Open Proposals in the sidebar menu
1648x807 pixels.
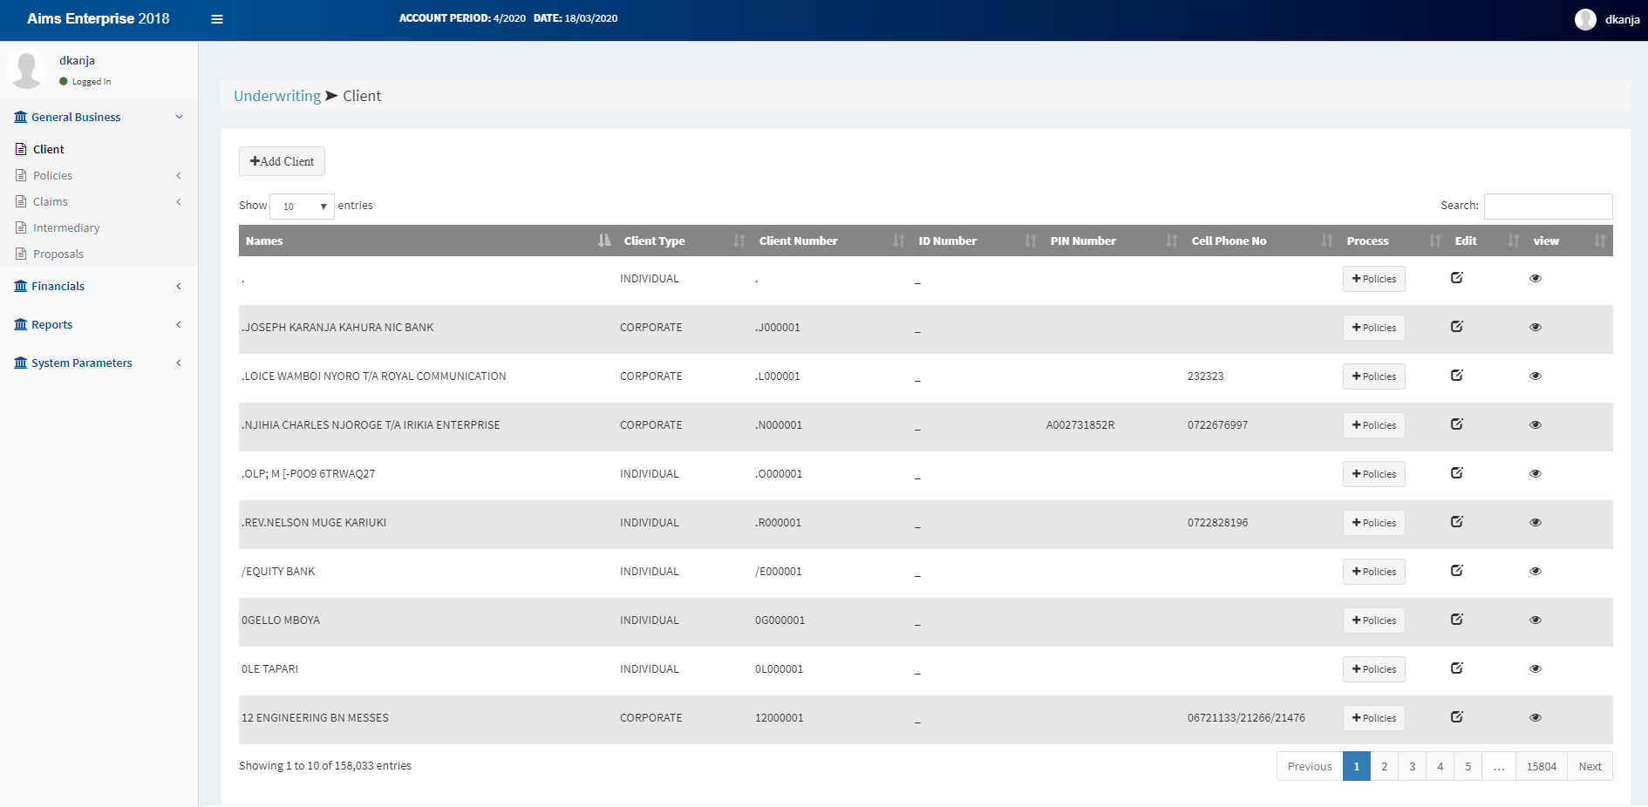pos(58,254)
